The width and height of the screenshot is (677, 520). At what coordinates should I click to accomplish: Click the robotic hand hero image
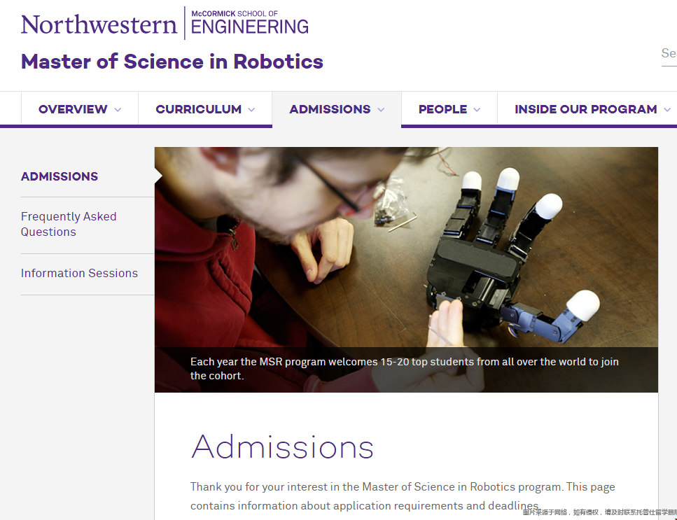point(406,247)
